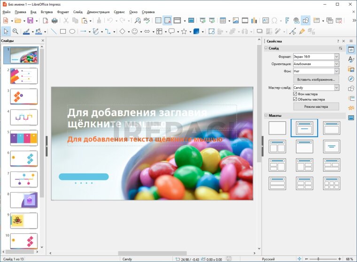The height and width of the screenshot is (262, 357).
Task: Click the Insert Image toolbar icon
Action: point(235,21)
